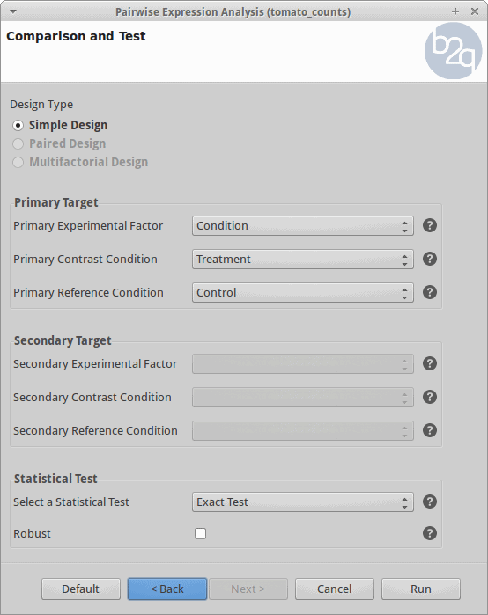The height and width of the screenshot is (615, 488).
Task: Open the window menu arrow in title bar
Action: coord(13,11)
